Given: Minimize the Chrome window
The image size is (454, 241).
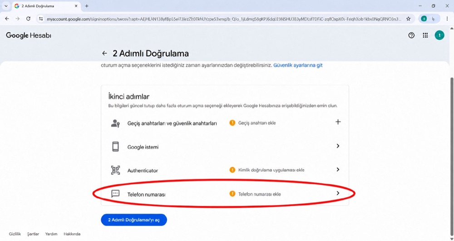Looking at the screenshot, I should (x=420, y=6).
